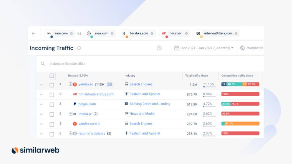
Task: Open Incoming Traffic info tooltip icon
Action: [x=79, y=48]
